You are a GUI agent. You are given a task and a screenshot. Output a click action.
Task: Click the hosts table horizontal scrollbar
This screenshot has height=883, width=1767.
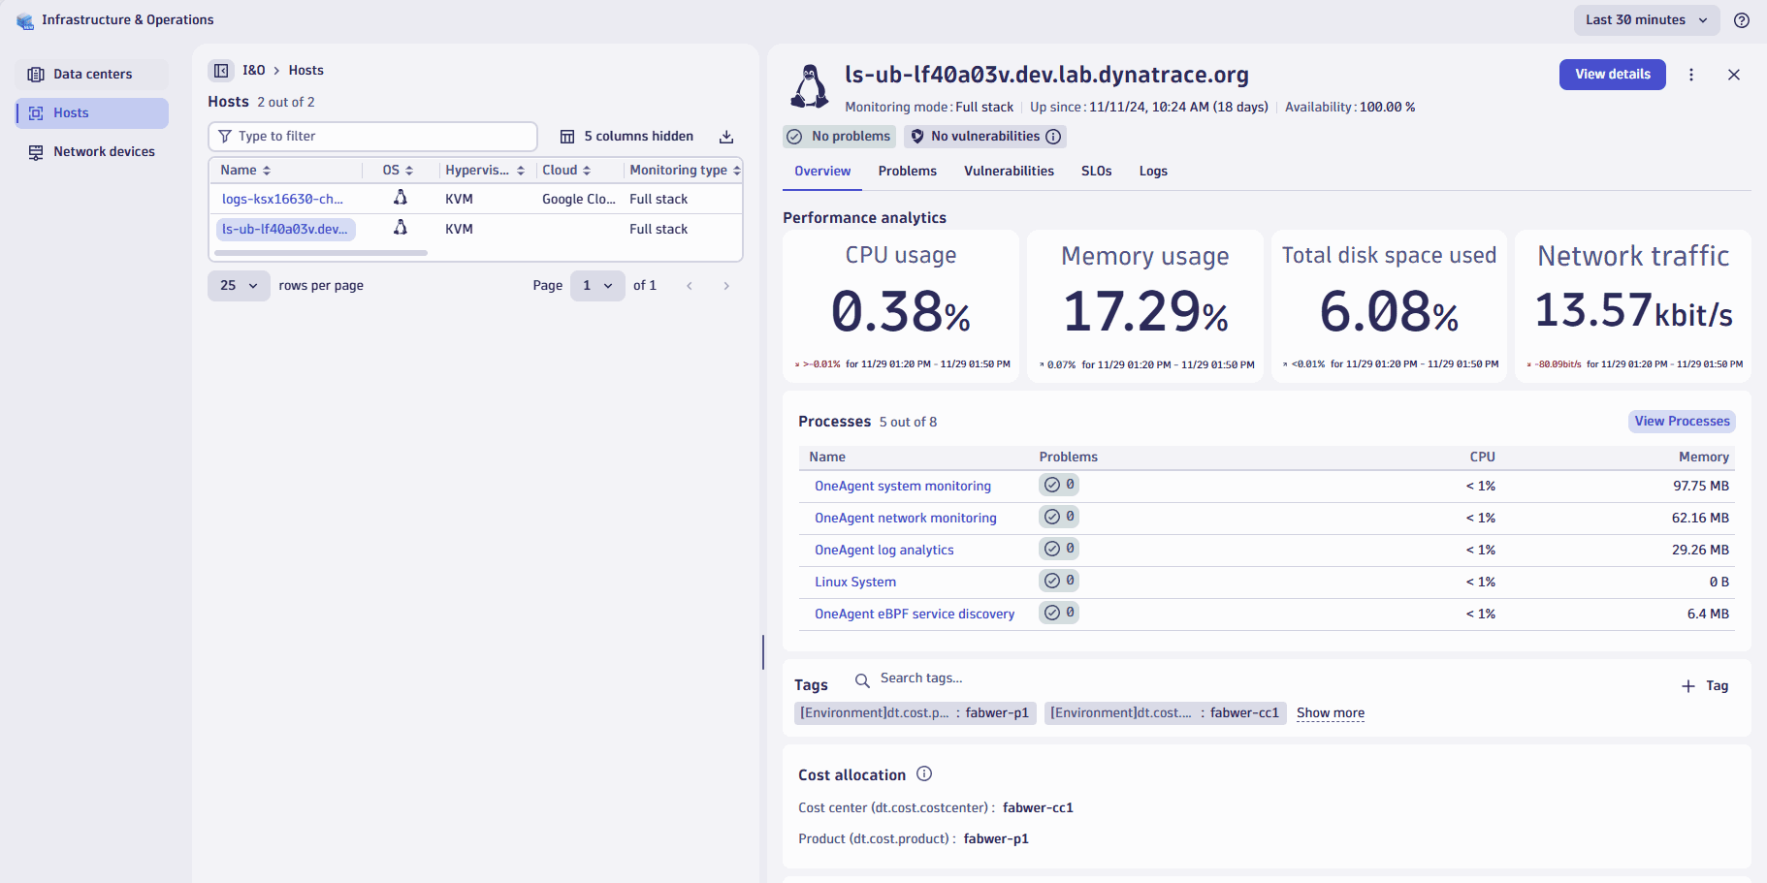321,253
